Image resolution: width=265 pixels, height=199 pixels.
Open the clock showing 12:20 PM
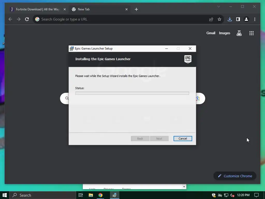pyautogui.click(x=243, y=195)
